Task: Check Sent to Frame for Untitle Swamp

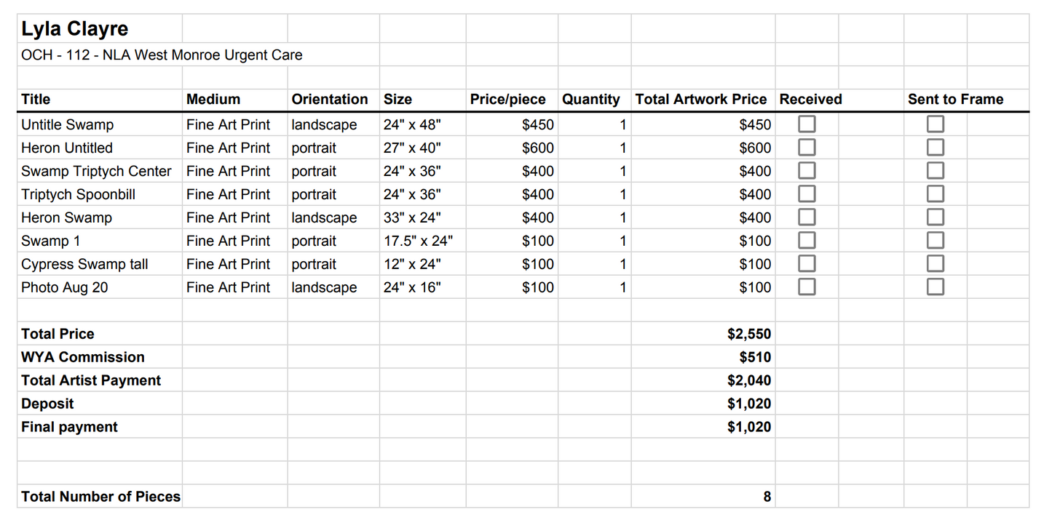Action: 936,124
